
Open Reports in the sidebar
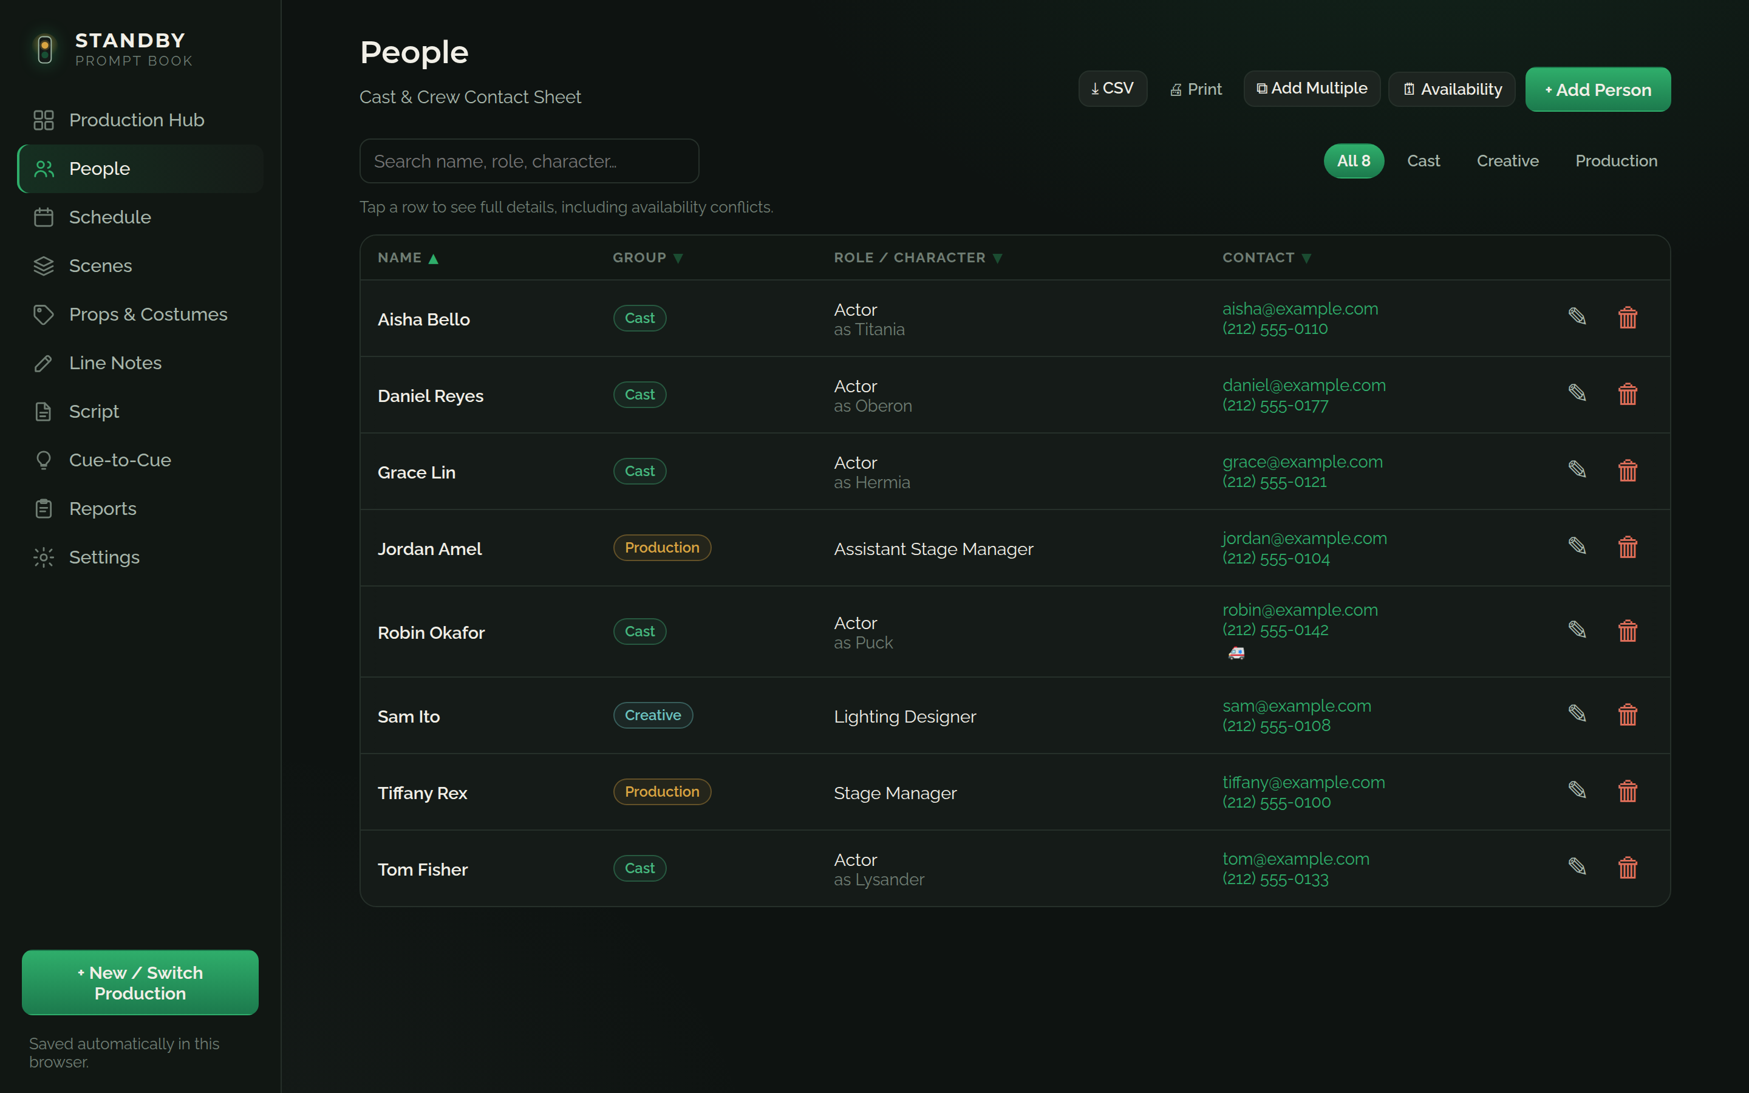140,509
